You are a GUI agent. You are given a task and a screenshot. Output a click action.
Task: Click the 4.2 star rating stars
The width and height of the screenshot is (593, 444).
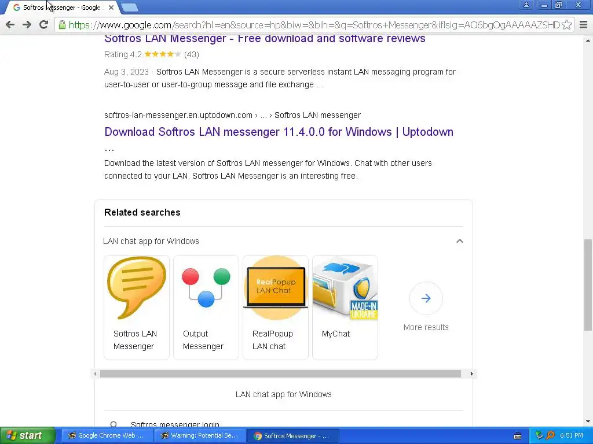(x=162, y=54)
